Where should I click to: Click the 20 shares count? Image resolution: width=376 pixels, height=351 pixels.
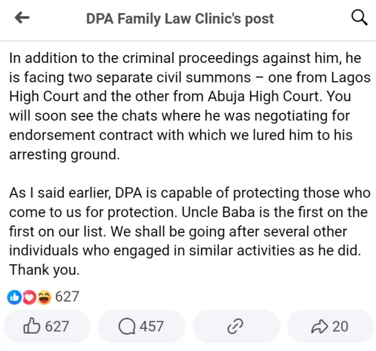[340, 327]
